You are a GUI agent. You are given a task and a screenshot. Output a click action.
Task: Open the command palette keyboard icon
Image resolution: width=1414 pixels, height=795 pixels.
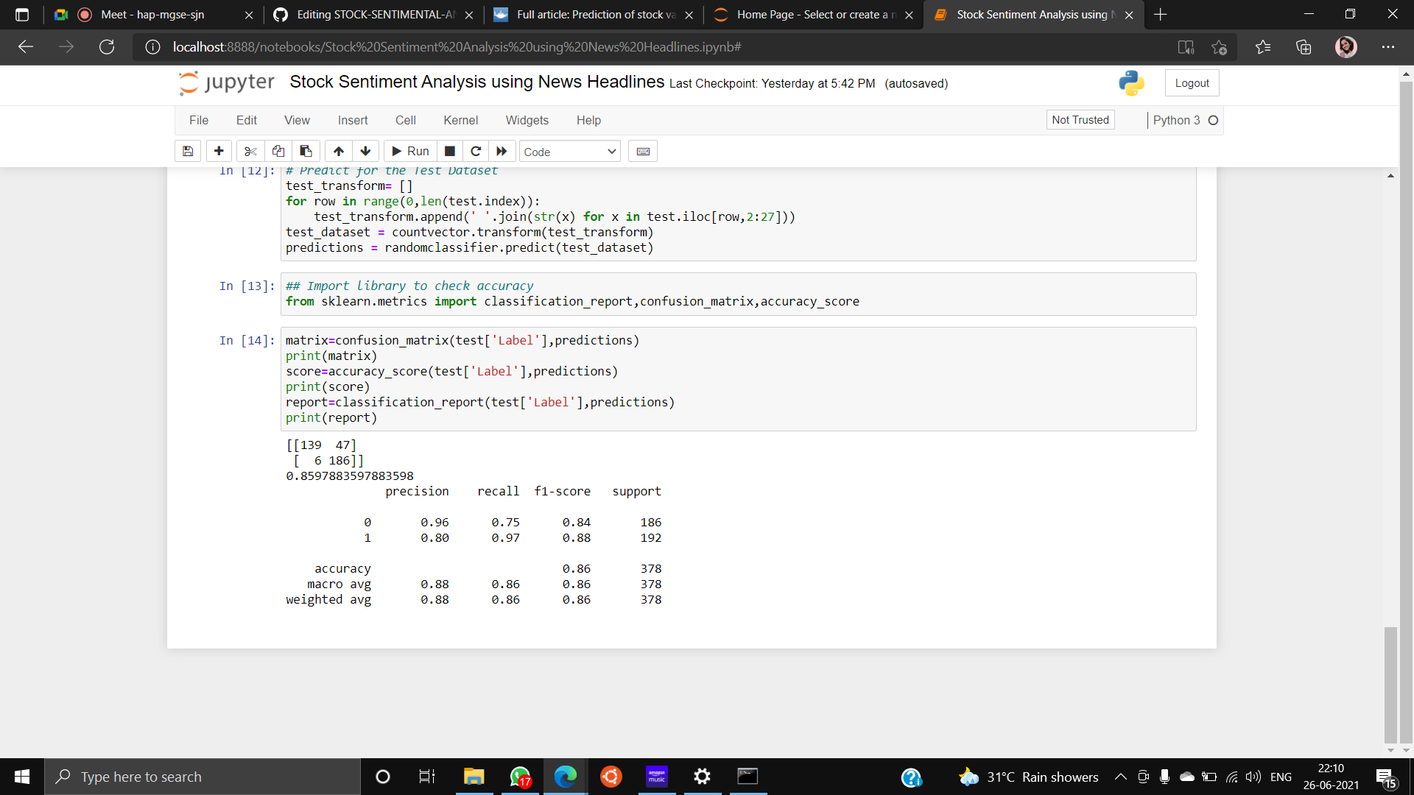(642, 151)
